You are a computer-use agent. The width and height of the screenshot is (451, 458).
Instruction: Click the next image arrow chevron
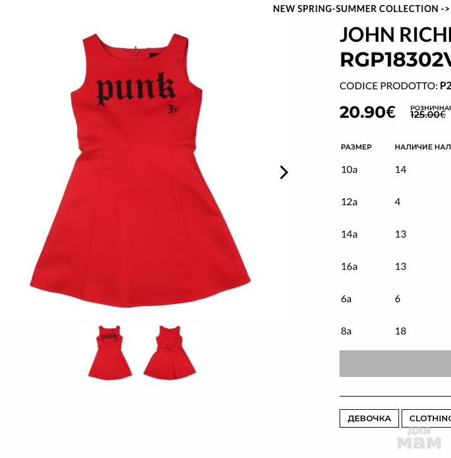click(284, 172)
